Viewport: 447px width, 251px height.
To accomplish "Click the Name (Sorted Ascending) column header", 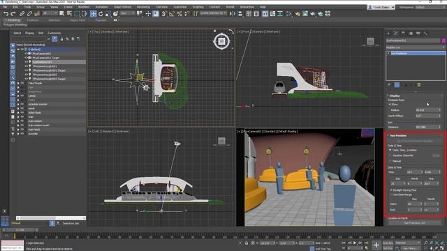I will 31,45.
